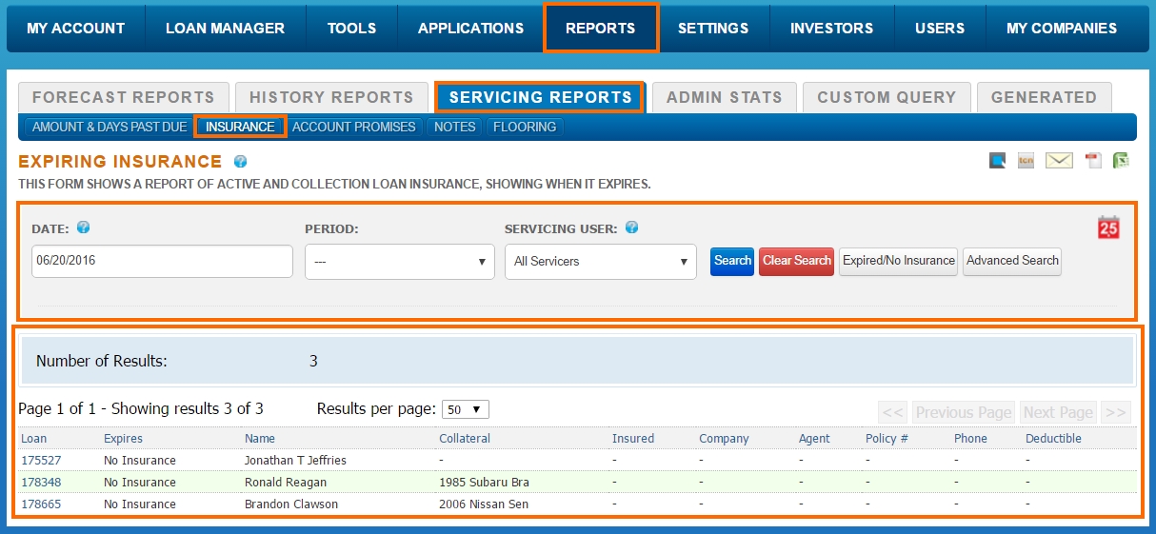Export the report as PDF icon
The width and height of the screenshot is (1156, 534).
coord(1093,161)
